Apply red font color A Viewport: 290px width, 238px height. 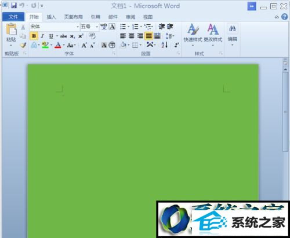[58, 45]
